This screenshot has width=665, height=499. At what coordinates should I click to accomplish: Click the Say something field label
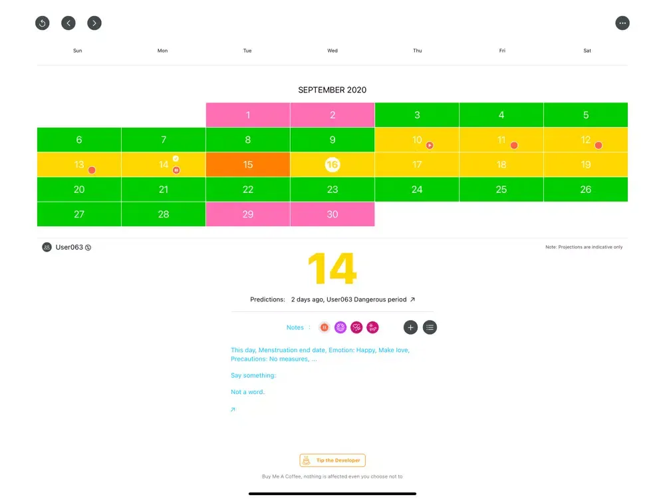[x=253, y=375]
